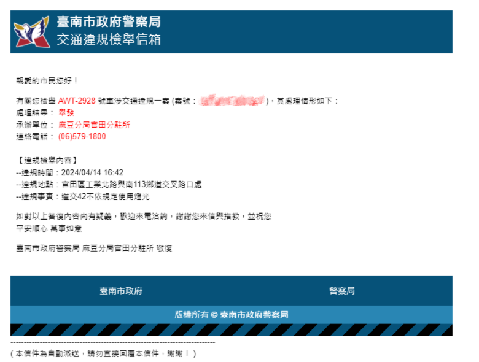The height and width of the screenshot is (362, 479).
Task: Click the sentence beginning 如對以上答復內容尚有疑義
Action: pyautogui.click(x=144, y=217)
